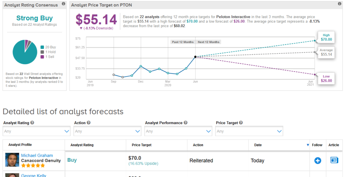Viewport: 347px width, 177px height.
Task: Click the Jun black data point on chart
Action: (x=195, y=57)
